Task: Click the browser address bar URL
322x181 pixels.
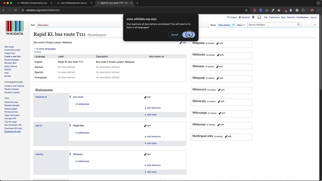Action: [43, 10]
